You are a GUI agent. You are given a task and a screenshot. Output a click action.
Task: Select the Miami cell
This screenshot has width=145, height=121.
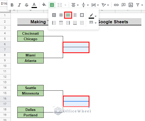(x=30, y=55)
